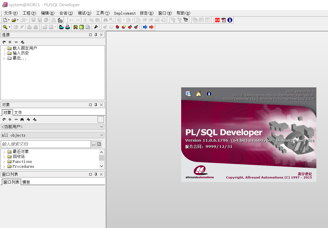Image resolution: width=328 pixels, height=228 pixels.
Task: Switch to the 模板 tab
Action: pos(26,182)
